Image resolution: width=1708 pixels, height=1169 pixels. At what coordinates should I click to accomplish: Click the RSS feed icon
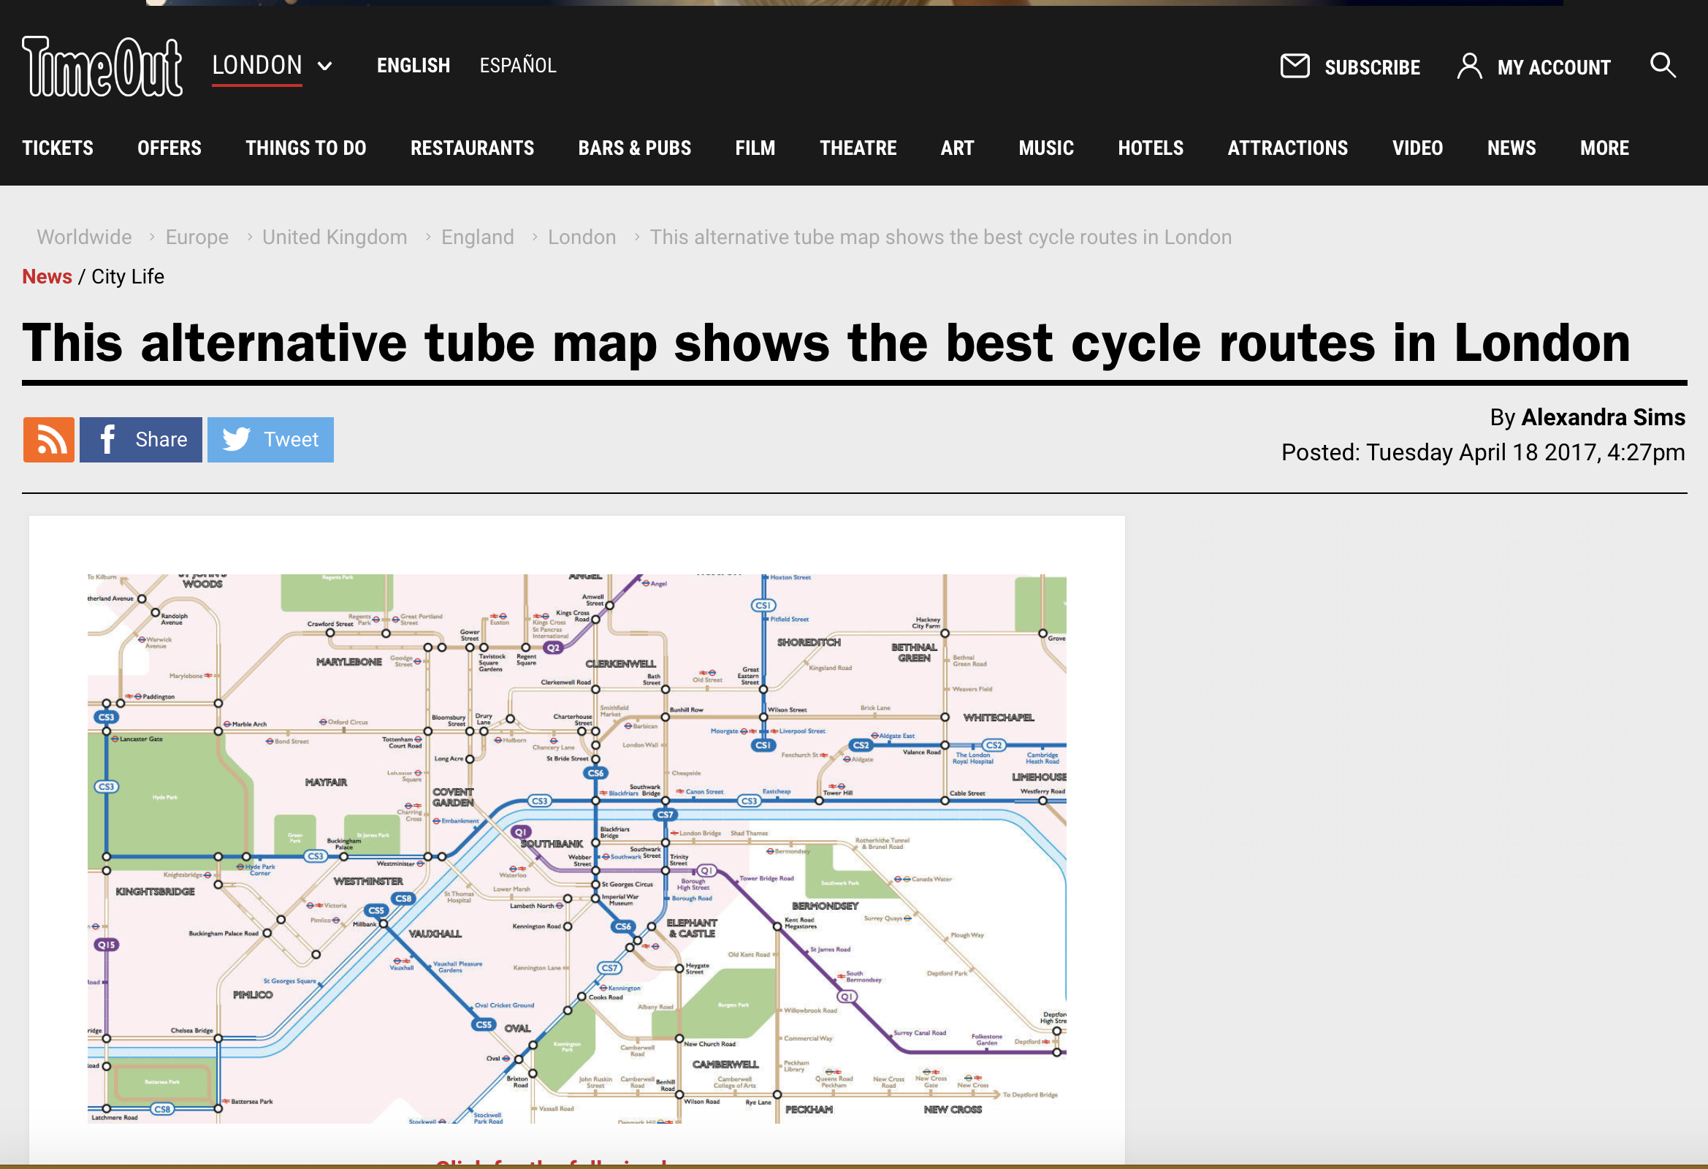pyautogui.click(x=48, y=440)
